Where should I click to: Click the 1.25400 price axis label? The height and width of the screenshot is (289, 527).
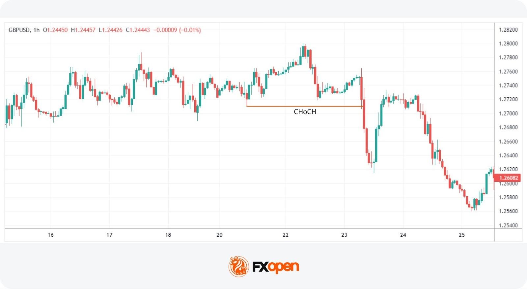(x=508, y=226)
